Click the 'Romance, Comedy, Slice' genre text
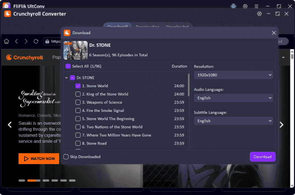 click(x=40, y=116)
